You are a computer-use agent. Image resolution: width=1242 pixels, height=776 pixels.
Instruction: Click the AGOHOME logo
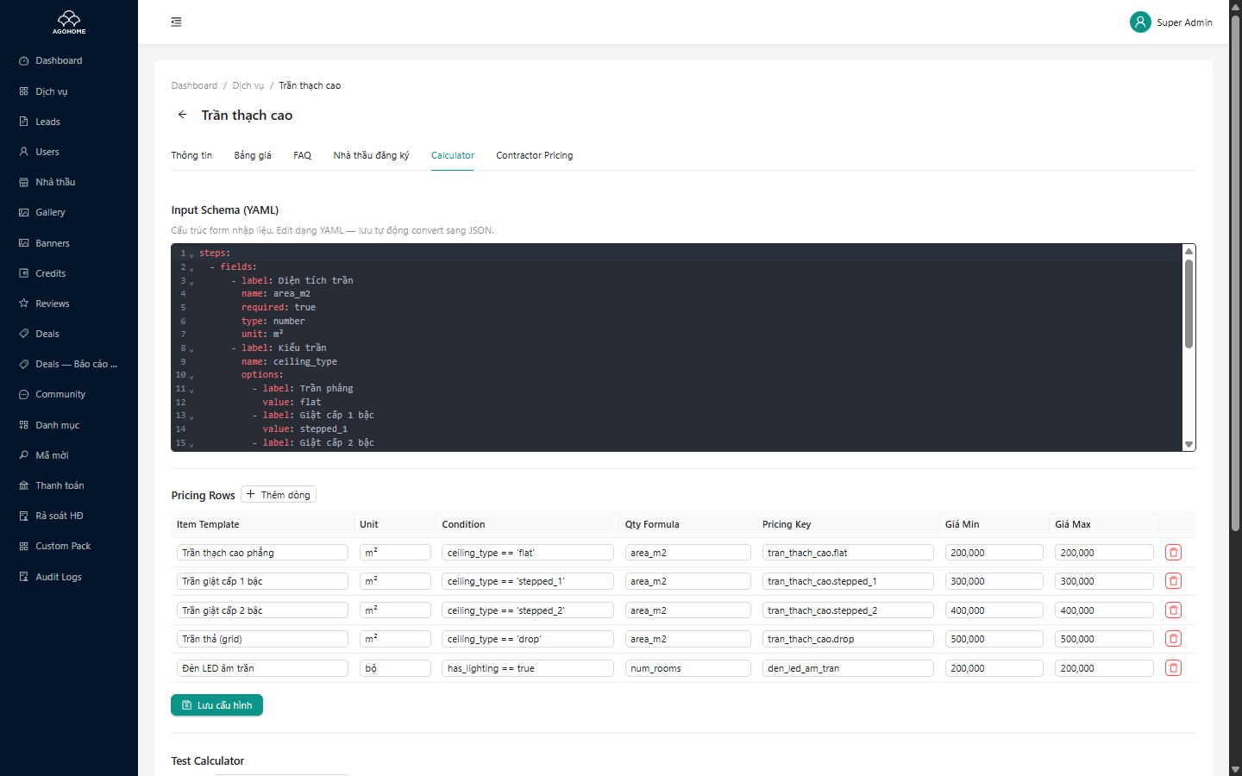click(x=69, y=22)
